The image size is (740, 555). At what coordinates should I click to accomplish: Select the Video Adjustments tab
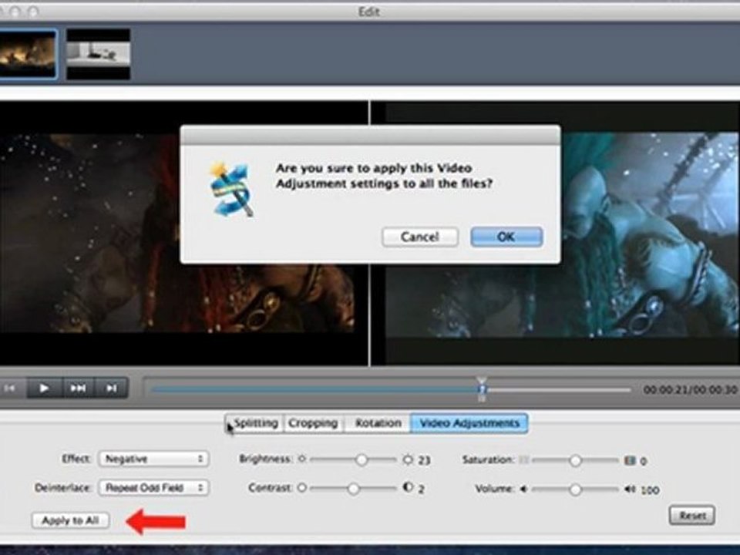(x=469, y=423)
